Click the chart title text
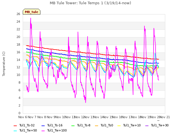 click(90, 3)
